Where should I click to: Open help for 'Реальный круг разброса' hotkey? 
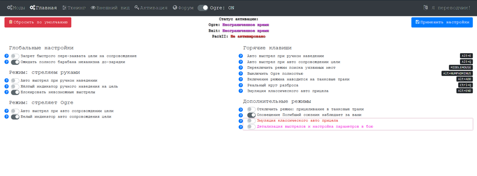tap(240, 85)
